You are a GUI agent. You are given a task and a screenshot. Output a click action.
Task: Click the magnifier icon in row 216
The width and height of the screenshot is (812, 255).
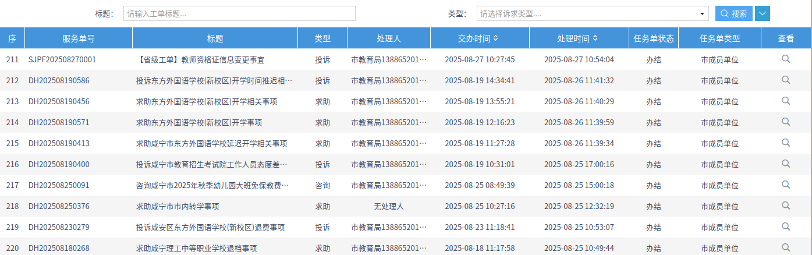(x=786, y=164)
